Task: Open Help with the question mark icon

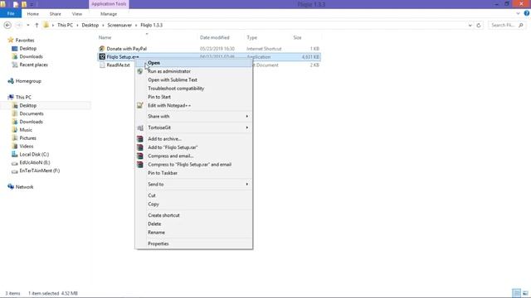Action: click(527, 13)
